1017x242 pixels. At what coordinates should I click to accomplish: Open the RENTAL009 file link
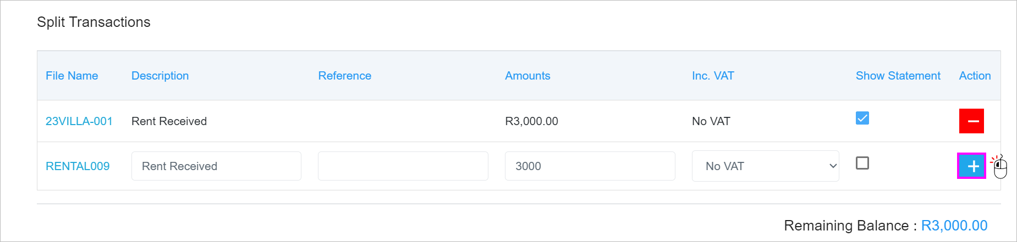pos(78,166)
